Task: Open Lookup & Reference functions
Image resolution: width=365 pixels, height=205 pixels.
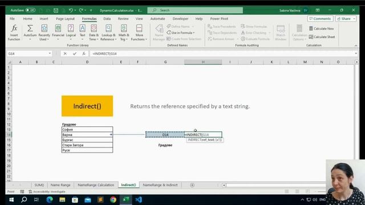Action: tap(108, 32)
